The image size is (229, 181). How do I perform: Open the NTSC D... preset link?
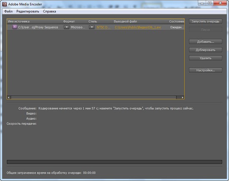103,27
